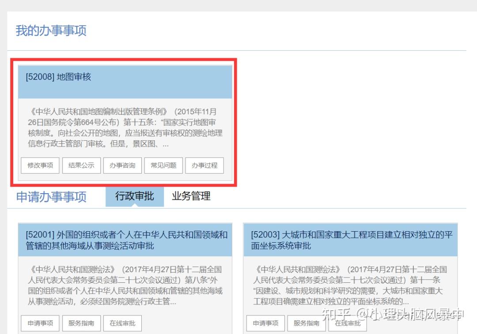Open 结果公示 for the 地图审核 item

pyautogui.click(x=81, y=165)
